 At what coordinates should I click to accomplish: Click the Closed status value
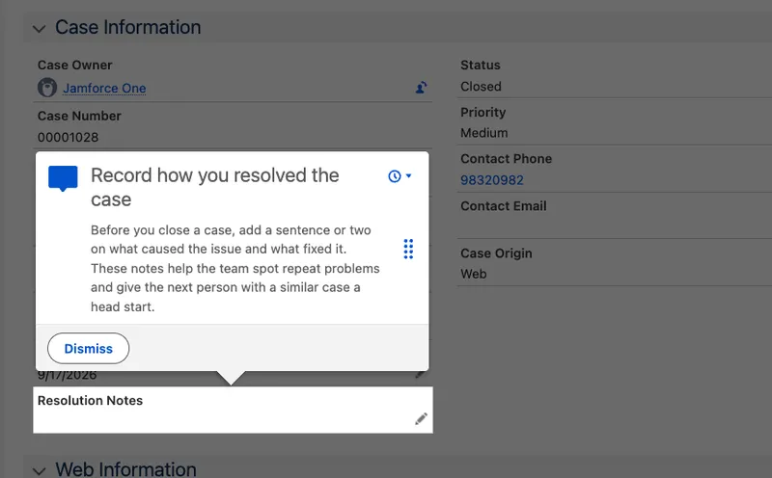(481, 87)
